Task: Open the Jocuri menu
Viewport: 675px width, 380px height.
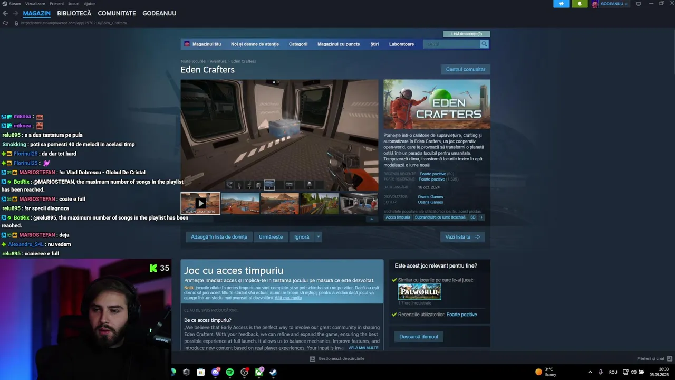Action: tap(74, 4)
